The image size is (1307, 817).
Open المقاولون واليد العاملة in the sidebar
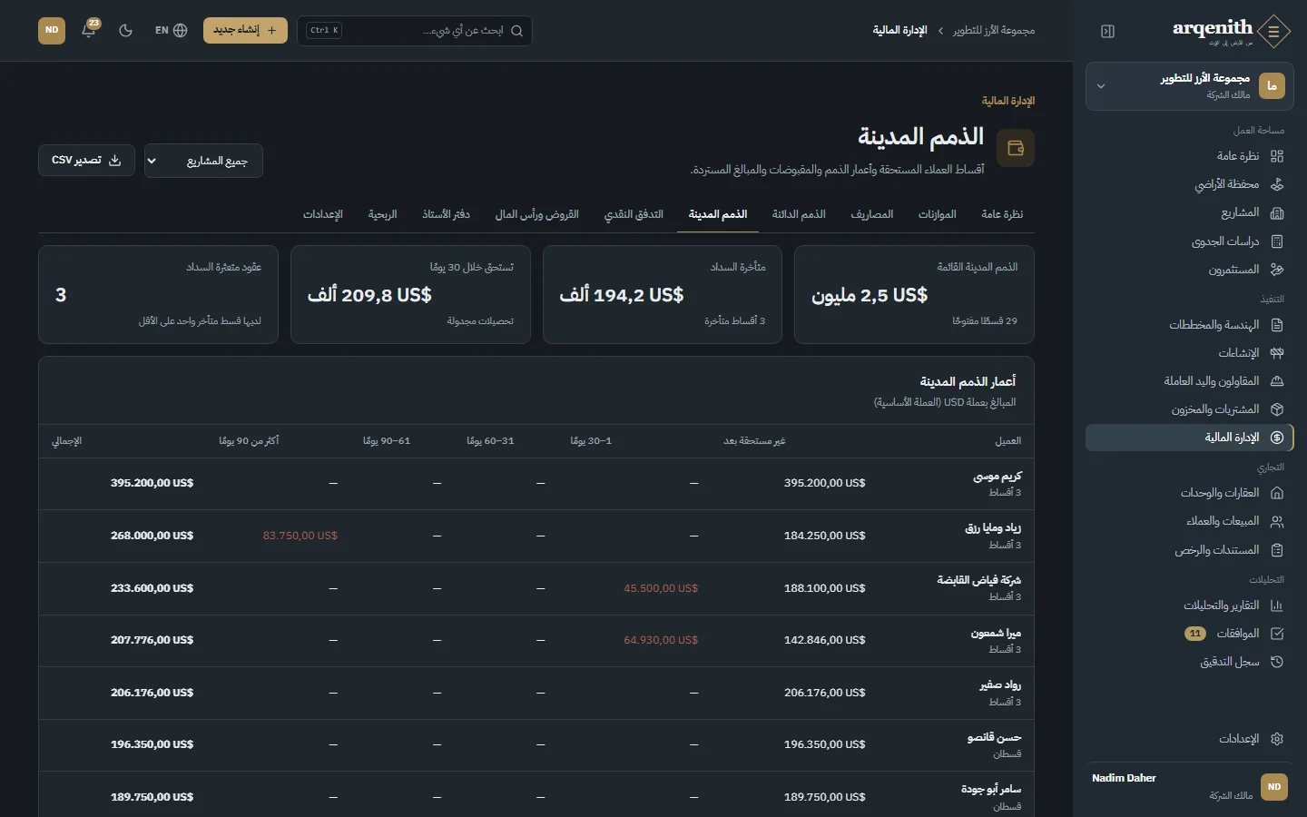pos(1190,381)
